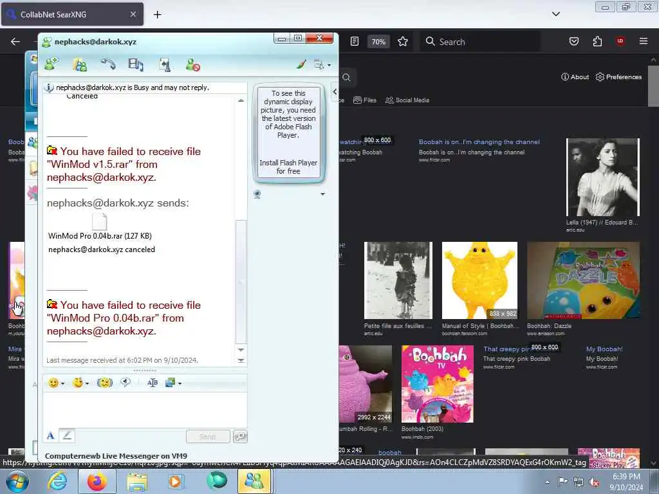Image resolution: width=659 pixels, height=494 pixels.
Task: Open Firefox new tab plus button
Action: point(157,14)
